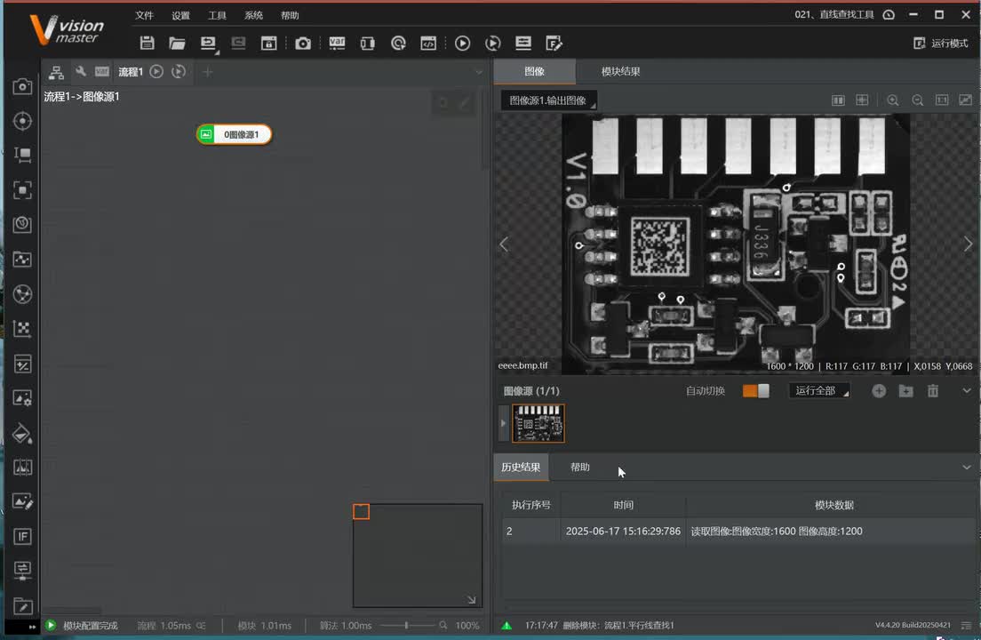Open the measurement module group

pos(22,156)
